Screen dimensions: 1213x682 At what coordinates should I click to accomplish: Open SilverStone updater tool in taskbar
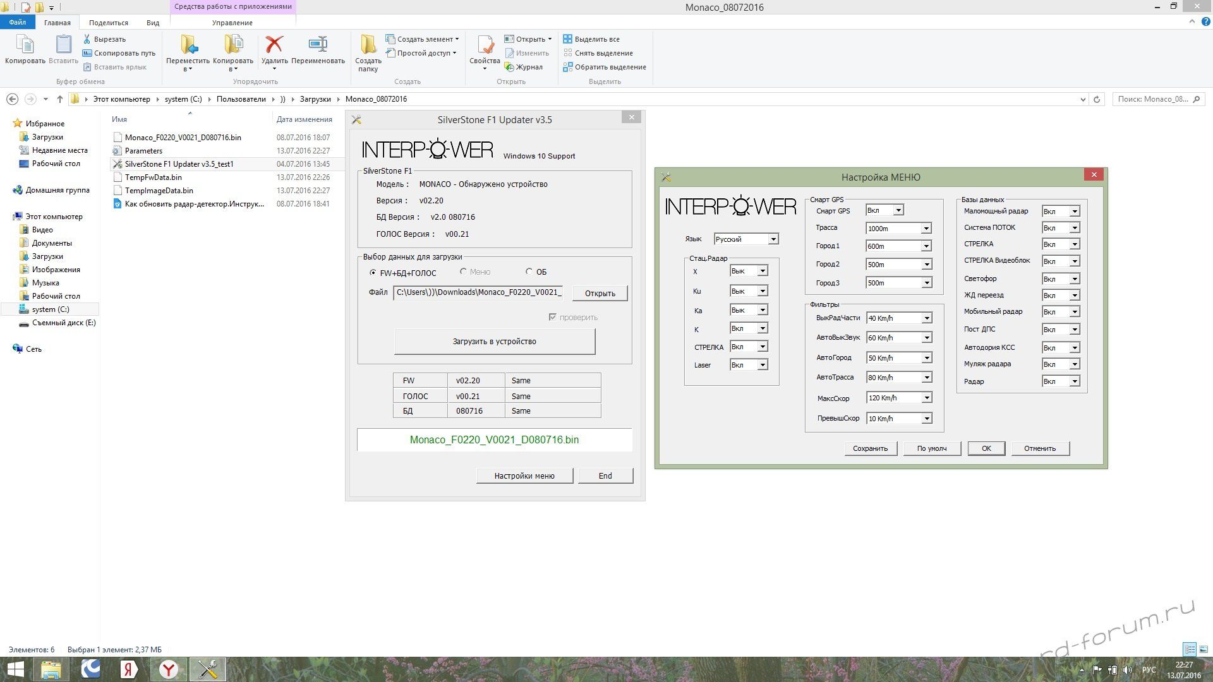(x=207, y=669)
